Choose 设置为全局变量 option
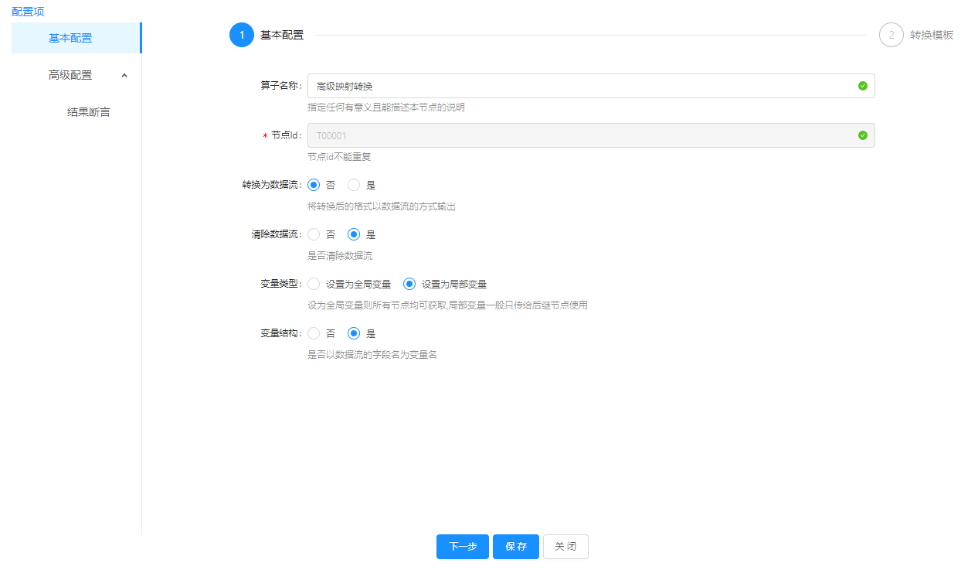The width and height of the screenshot is (978, 573). pos(314,284)
